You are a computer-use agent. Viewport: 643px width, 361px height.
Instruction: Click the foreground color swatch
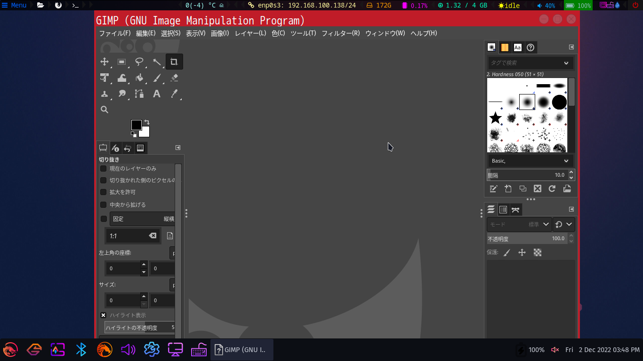[136, 125]
